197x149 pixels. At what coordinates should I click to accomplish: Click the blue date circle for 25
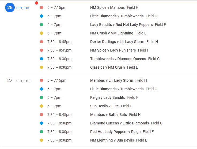point(10,8)
